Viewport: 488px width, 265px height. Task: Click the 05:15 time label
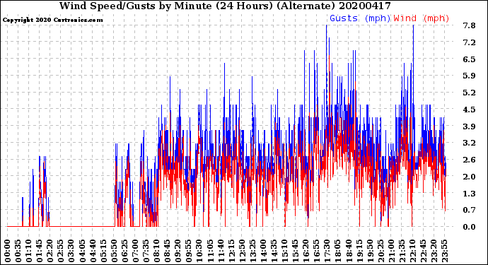point(103,251)
